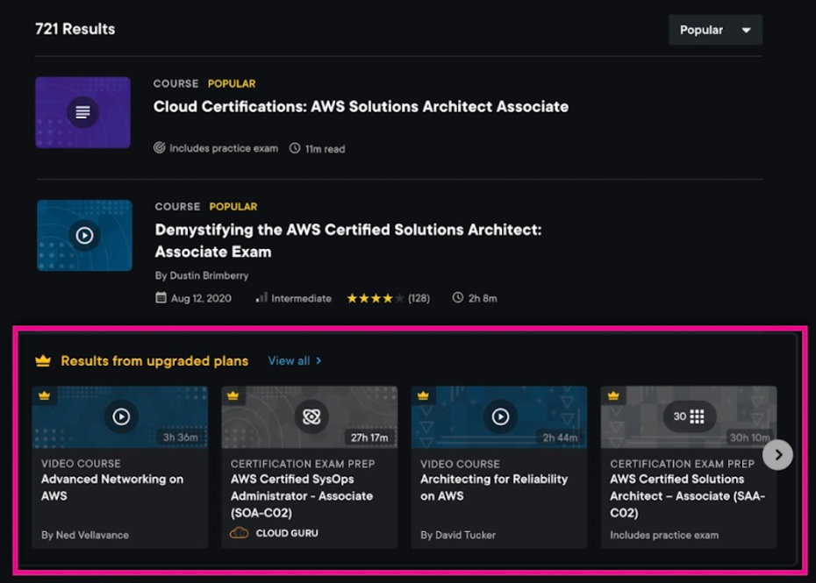Screen dimensions: 816x583
Task: Click the play icon on Demystifying course thumbnail
Action: click(84, 236)
